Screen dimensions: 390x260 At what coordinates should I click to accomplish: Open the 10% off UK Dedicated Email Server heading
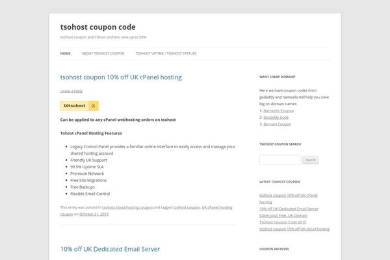click(110, 249)
